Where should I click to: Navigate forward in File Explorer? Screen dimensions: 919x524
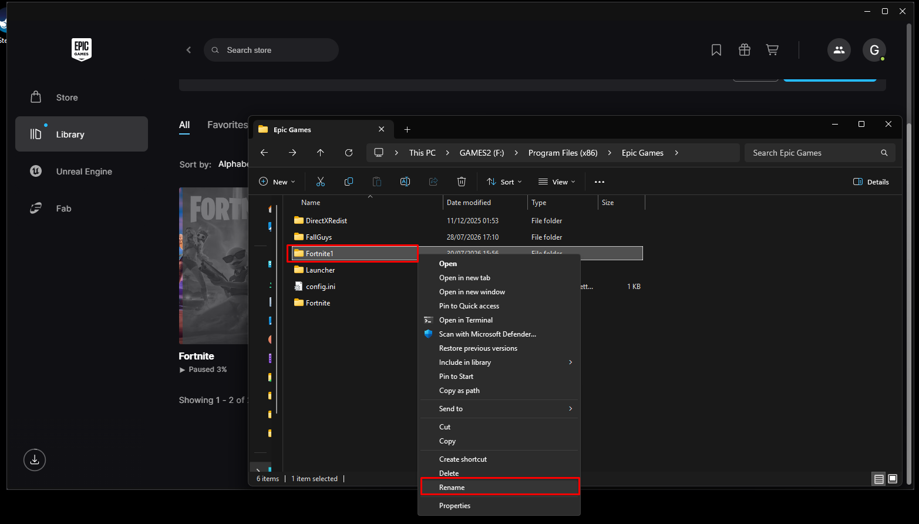(x=292, y=153)
